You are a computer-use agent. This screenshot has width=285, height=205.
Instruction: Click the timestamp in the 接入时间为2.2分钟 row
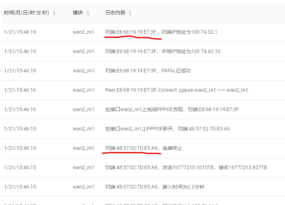[x=20, y=187]
